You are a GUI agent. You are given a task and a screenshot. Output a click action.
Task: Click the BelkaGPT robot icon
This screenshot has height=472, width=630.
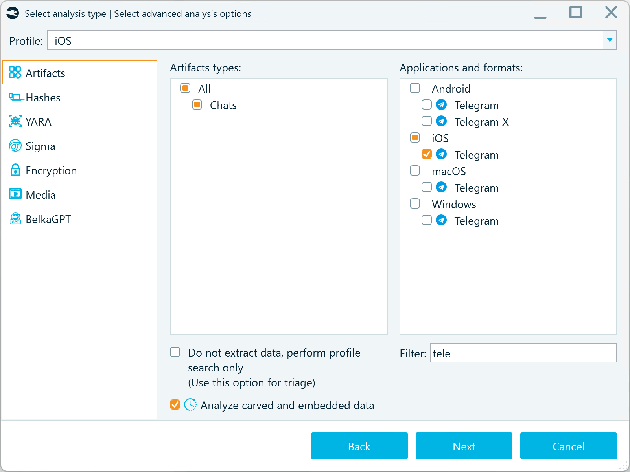(15, 219)
